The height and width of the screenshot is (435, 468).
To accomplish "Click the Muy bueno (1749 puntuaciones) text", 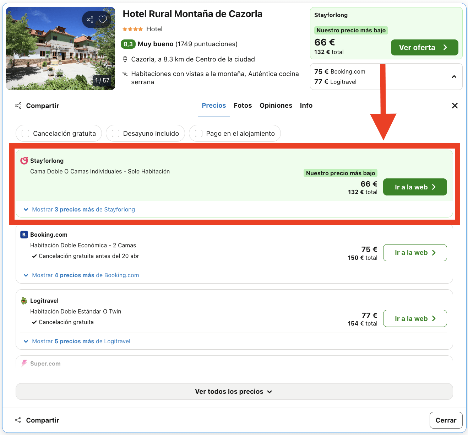I will point(187,44).
